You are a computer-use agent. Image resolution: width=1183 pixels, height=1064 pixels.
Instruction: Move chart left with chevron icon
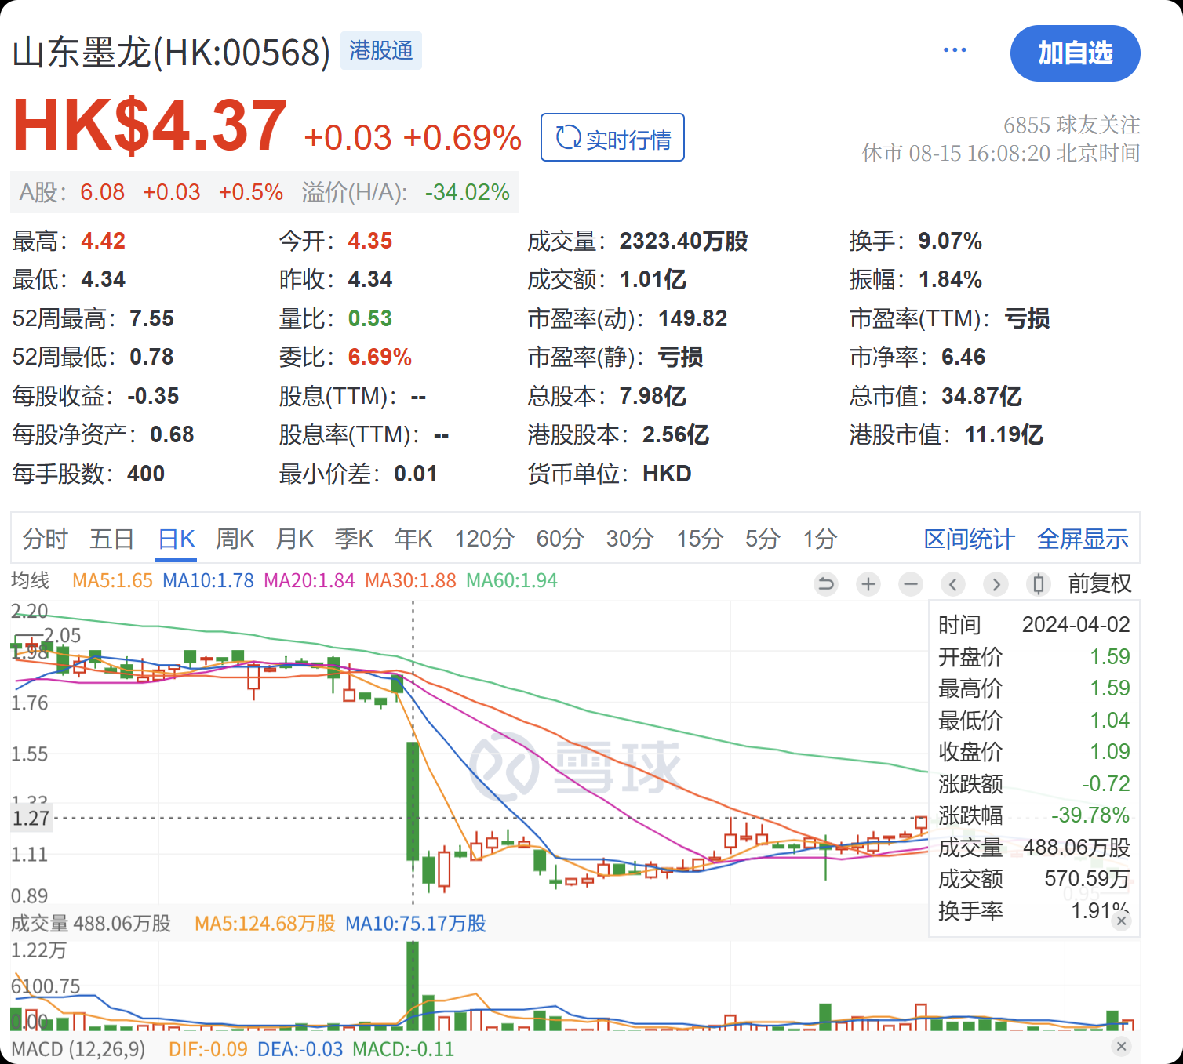coord(953,584)
